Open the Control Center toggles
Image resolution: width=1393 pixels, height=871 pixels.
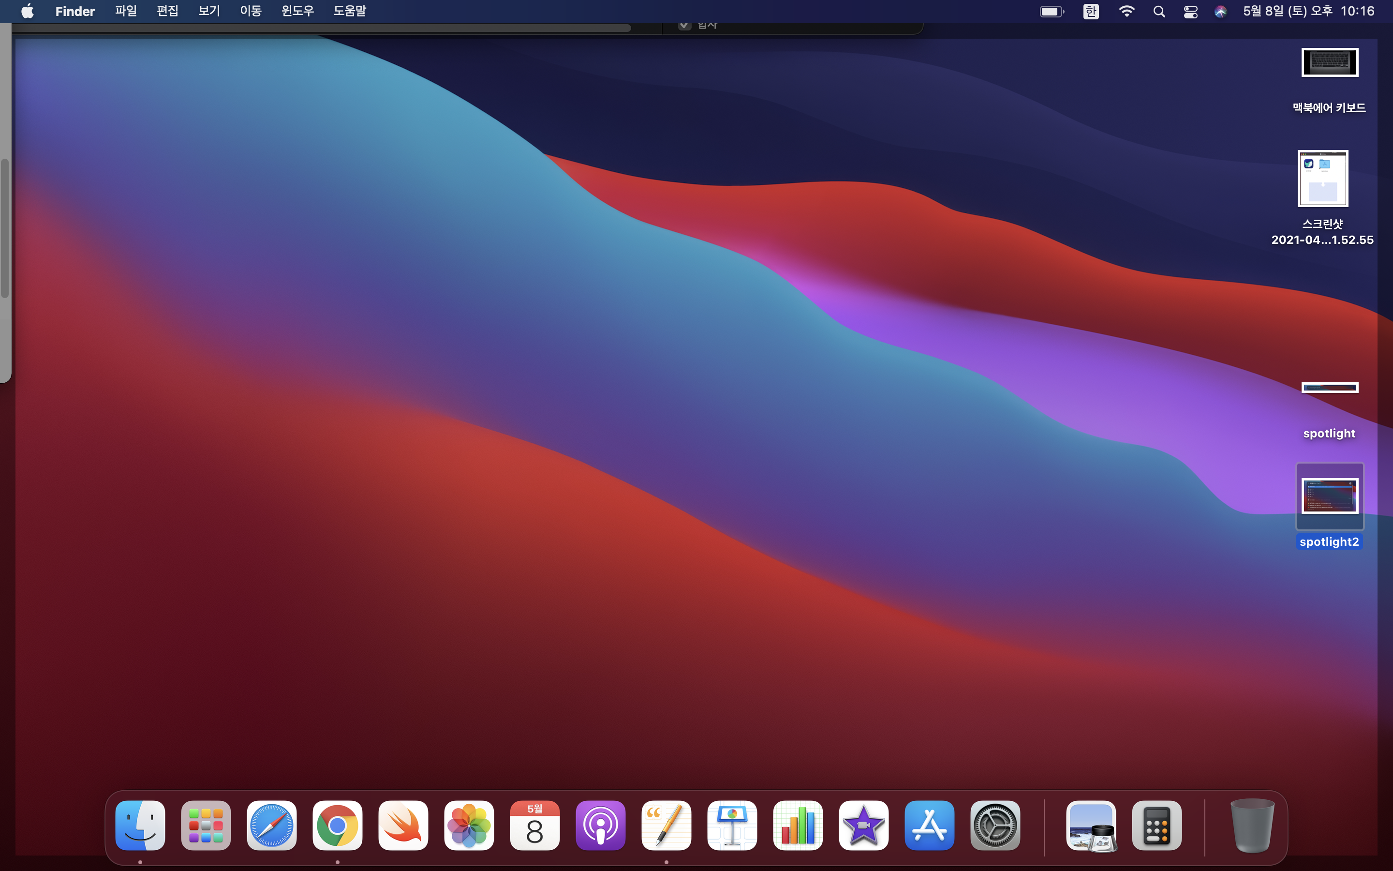click(1190, 11)
